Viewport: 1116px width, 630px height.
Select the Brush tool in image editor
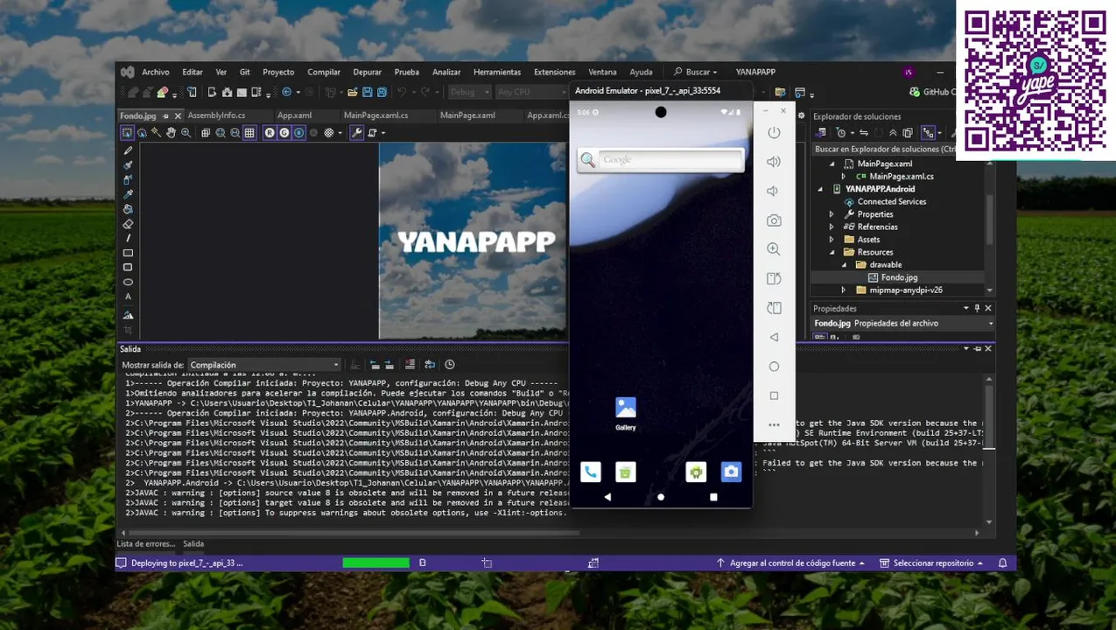click(128, 165)
